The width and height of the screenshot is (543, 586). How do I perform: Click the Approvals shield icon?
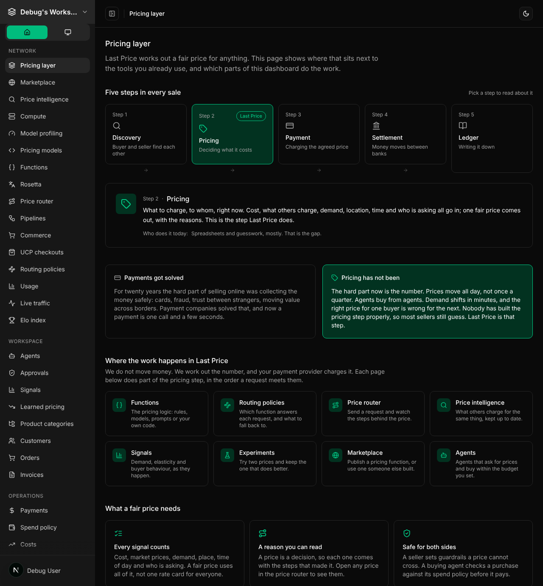(12, 373)
